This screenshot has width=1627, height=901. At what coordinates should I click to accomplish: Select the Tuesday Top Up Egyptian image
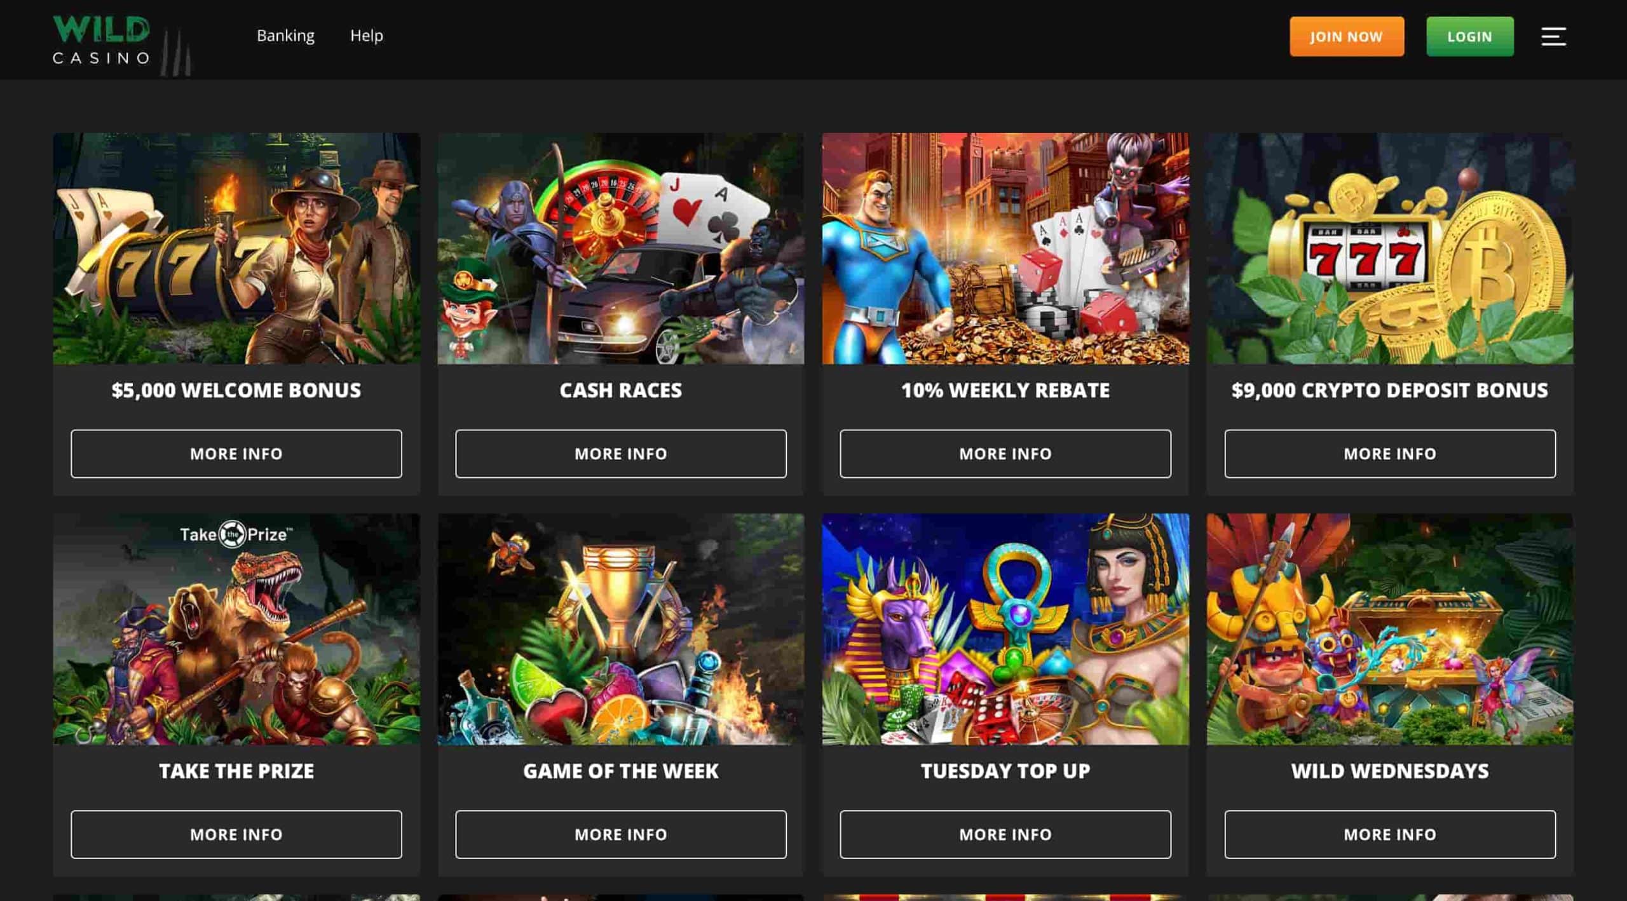[x=1005, y=629]
